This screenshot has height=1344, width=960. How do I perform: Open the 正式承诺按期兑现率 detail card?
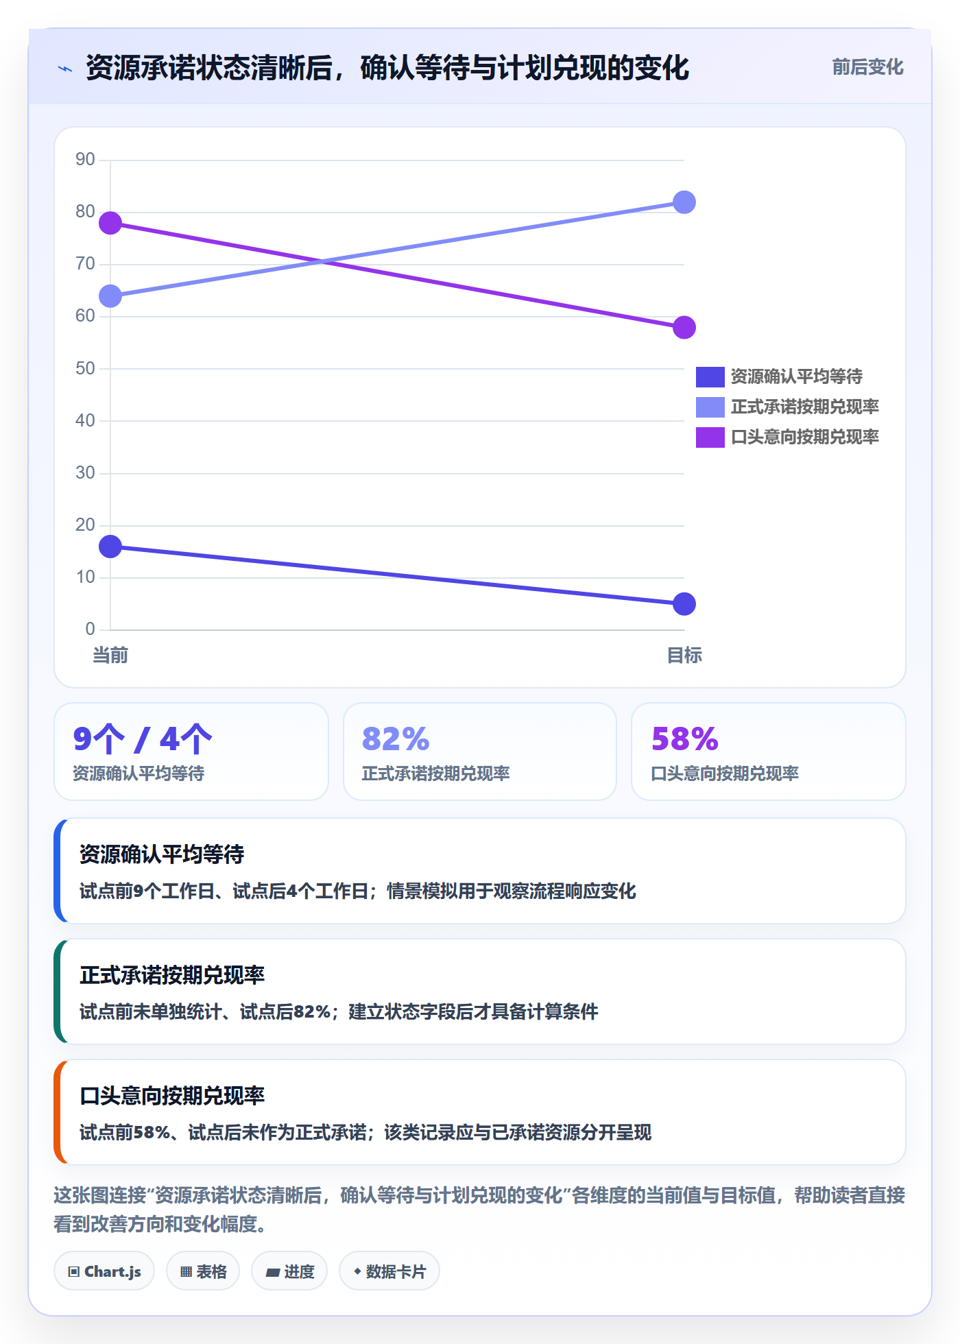[x=480, y=992]
